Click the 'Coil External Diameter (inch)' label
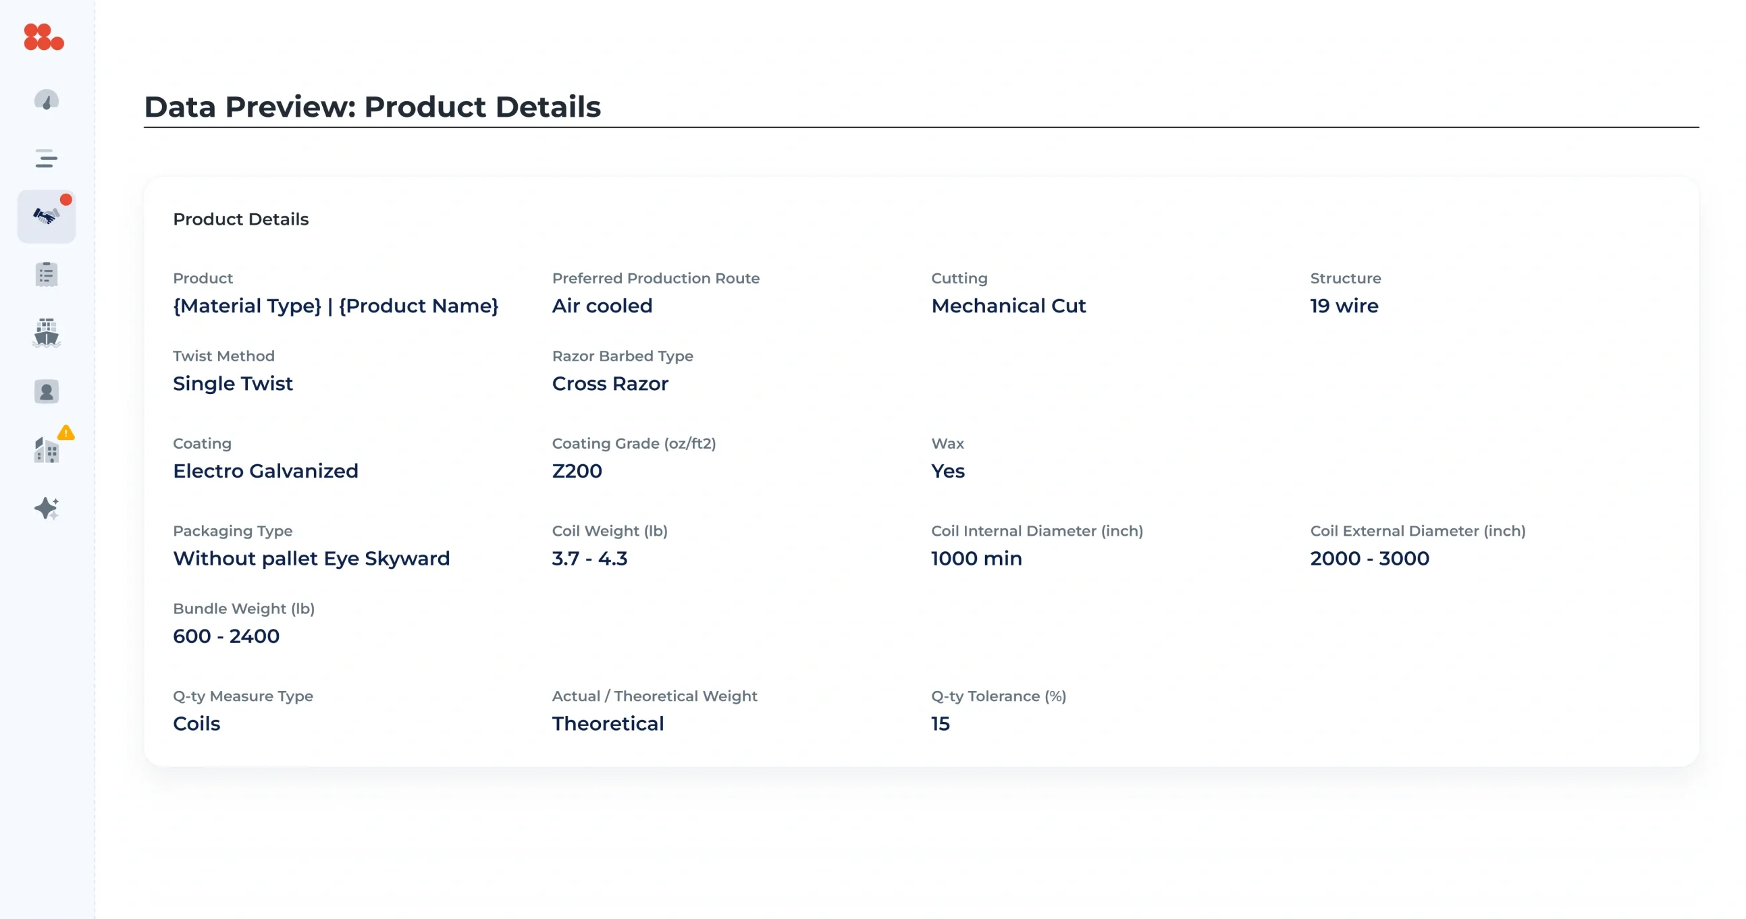1746x919 pixels. click(x=1418, y=531)
